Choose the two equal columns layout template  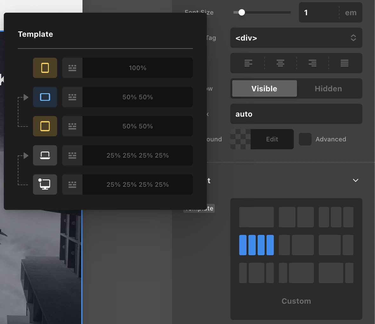click(x=296, y=217)
